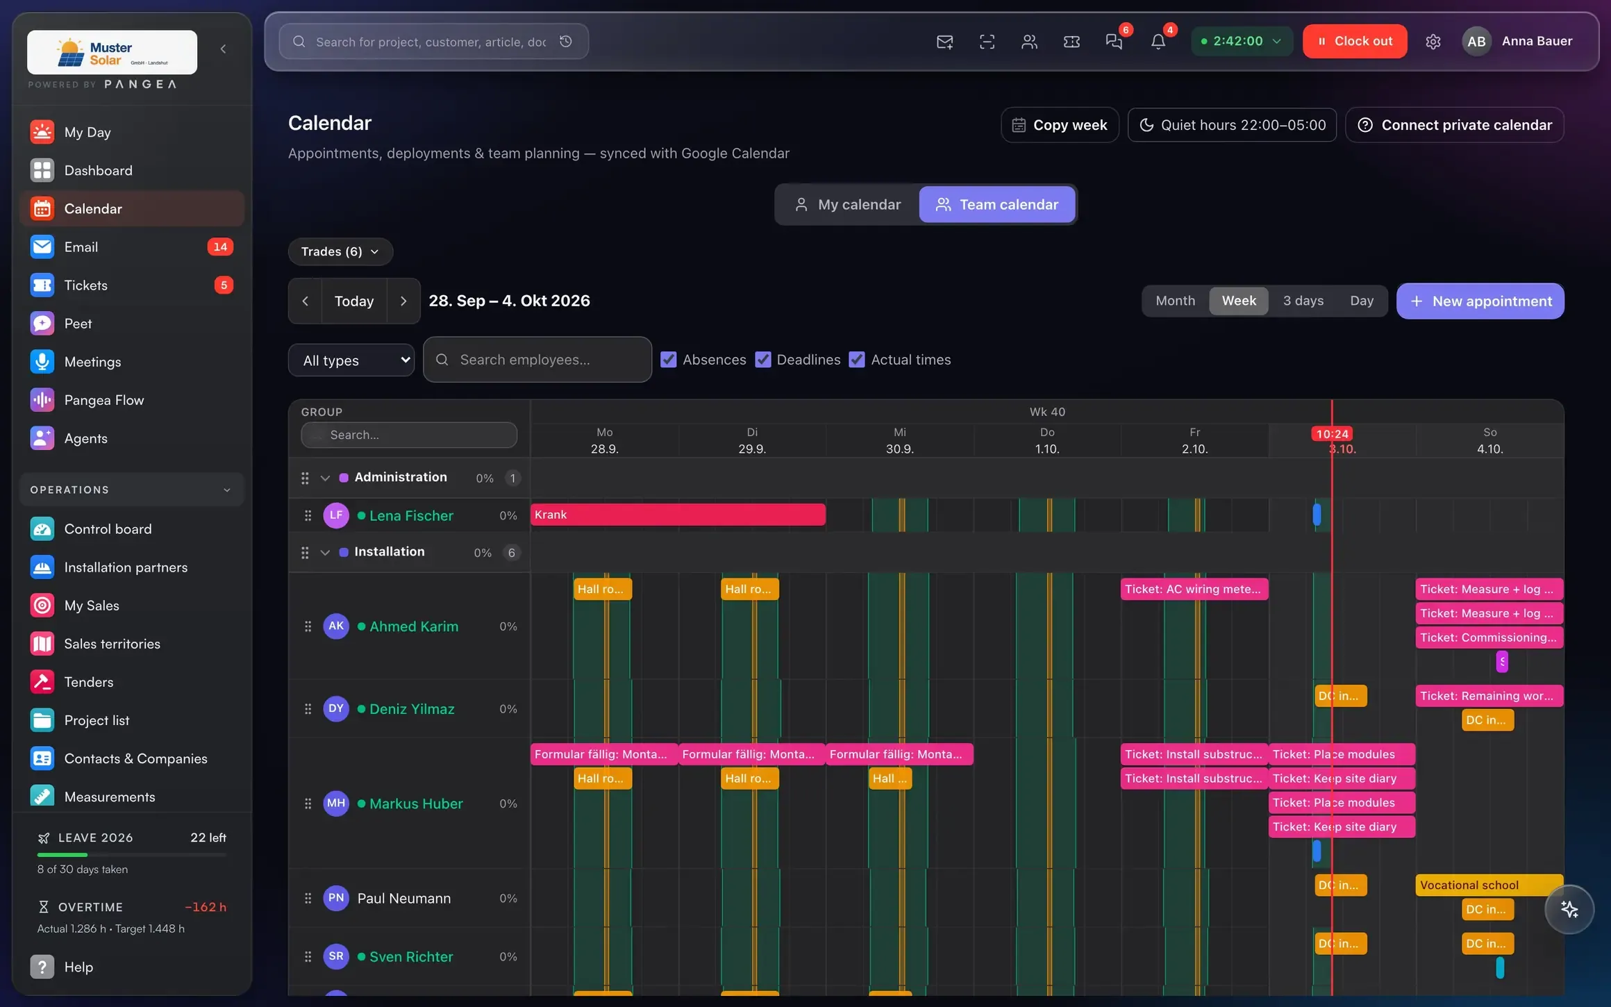1611x1007 pixels.
Task: Click the Krank absence bar for Lena Fischer
Action: click(x=678, y=515)
